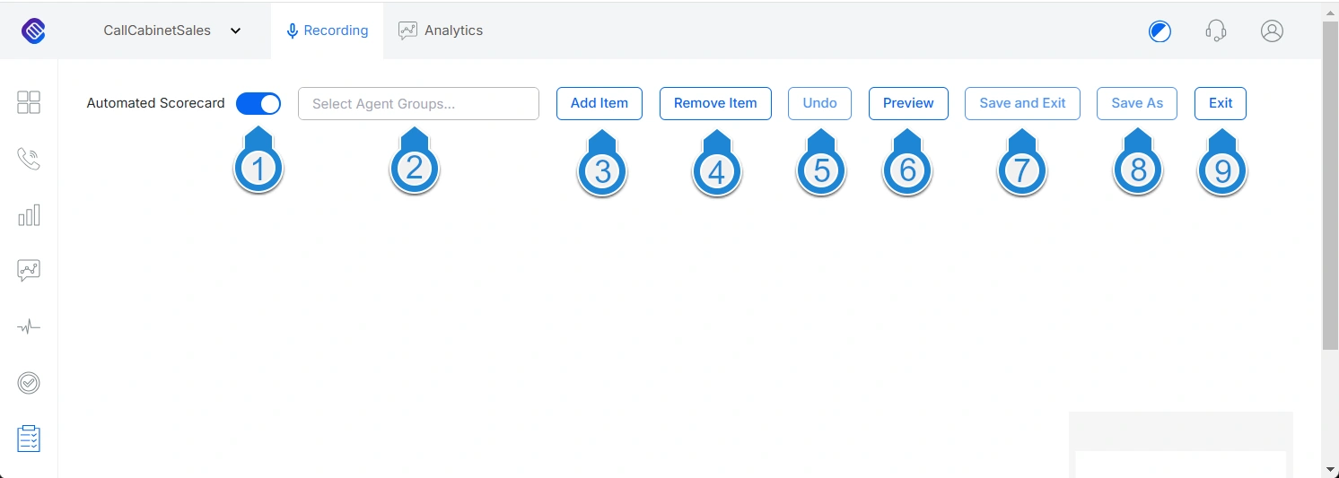Open the pulse waveform sidebar icon

pos(29,327)
